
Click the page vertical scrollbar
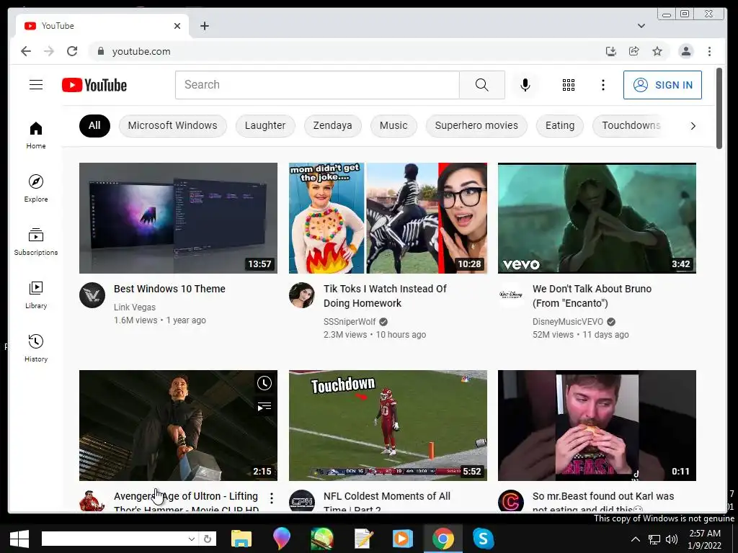719,108
